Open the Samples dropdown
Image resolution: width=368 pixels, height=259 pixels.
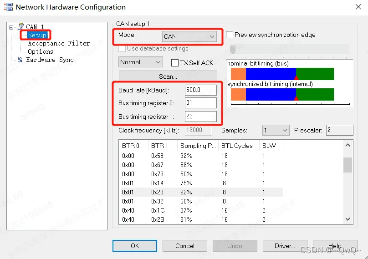point(276,131)
